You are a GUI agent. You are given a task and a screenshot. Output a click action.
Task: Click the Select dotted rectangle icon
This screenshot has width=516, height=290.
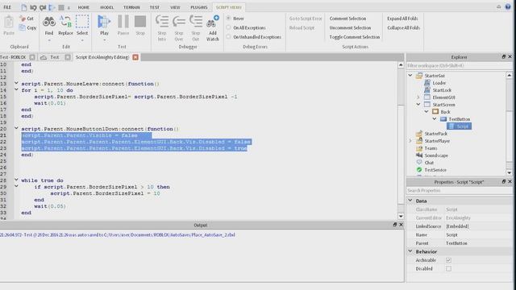tap(82, 22)
